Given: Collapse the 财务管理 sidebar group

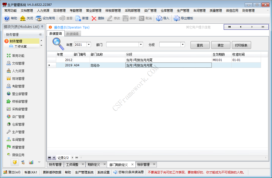Looking at the screenshot, I should click(40, 35).
